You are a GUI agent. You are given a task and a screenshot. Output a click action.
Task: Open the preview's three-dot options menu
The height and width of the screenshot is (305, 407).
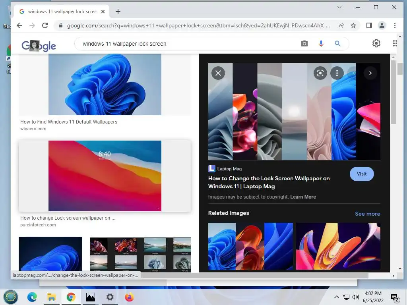click(x=337, y=73)
